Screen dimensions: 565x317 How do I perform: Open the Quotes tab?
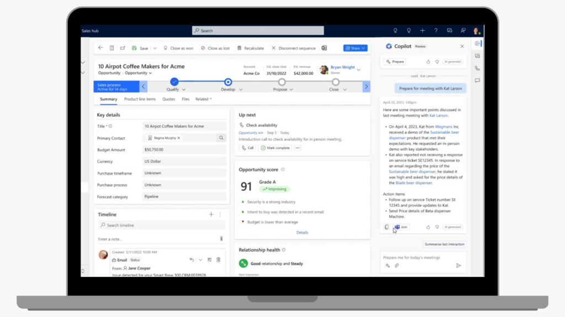[x=168, y=99]
